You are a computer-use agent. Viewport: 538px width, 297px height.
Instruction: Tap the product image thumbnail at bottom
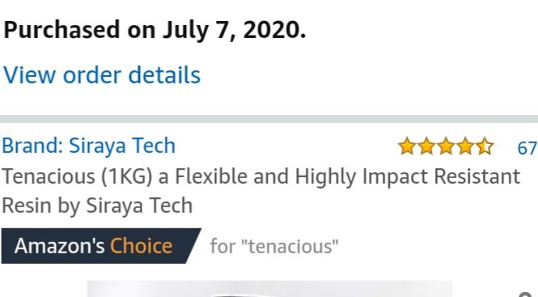click(x=269, y=289)
